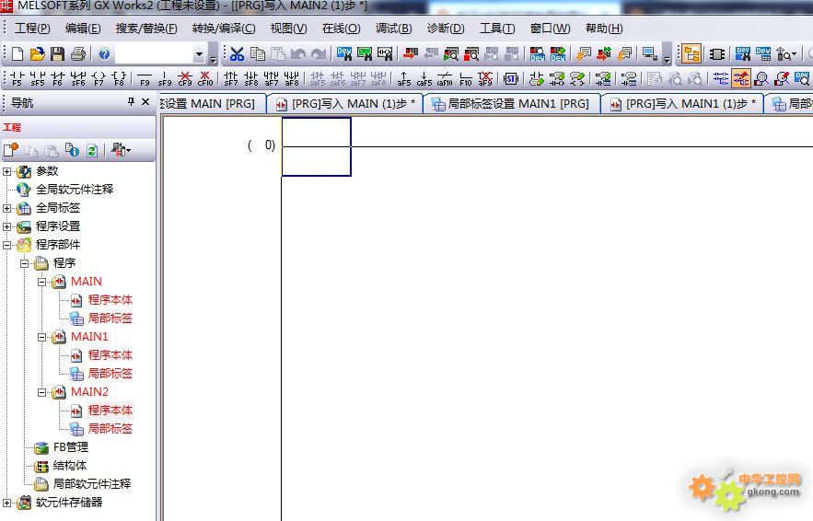Open help with the blue question mark icon
This screenshot has width=813, height=521.
coord(104,54)
